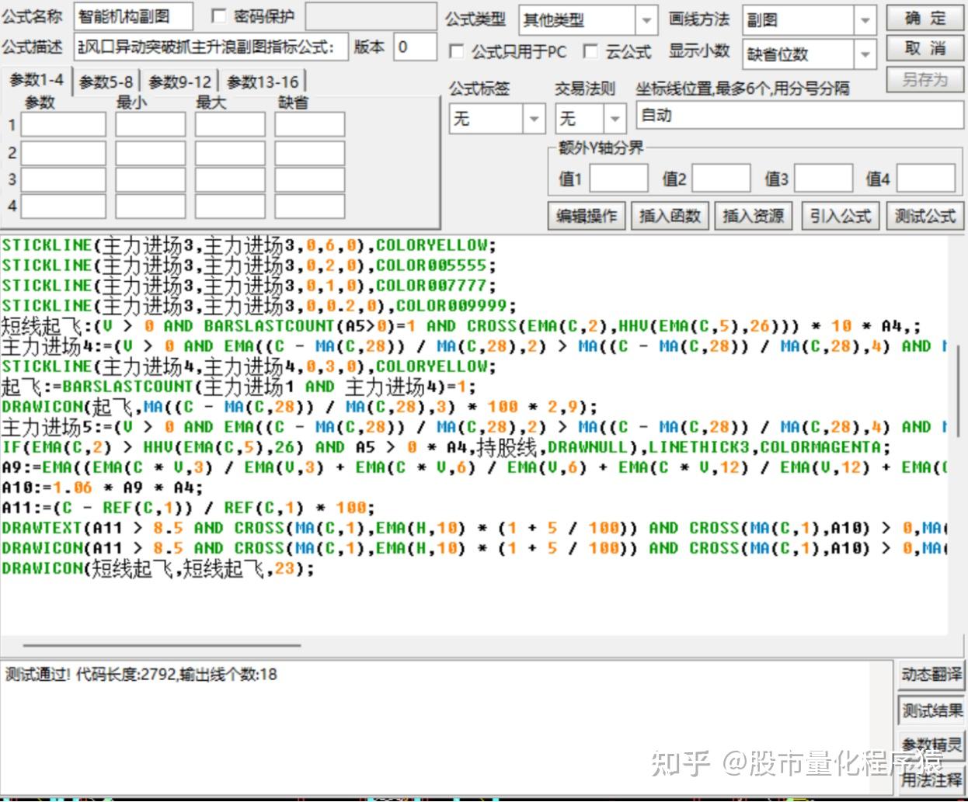
Task: Switch to the 参数1-4 tab
Action: point(37,80)
